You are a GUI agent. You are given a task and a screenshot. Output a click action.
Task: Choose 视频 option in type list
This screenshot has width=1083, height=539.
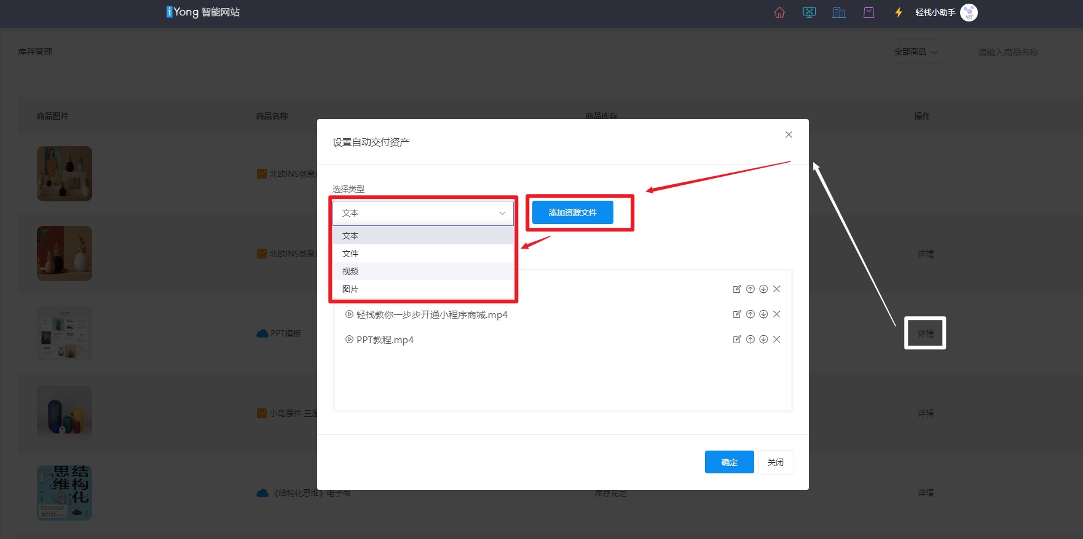pyautogui.click(x=423, y=271)
